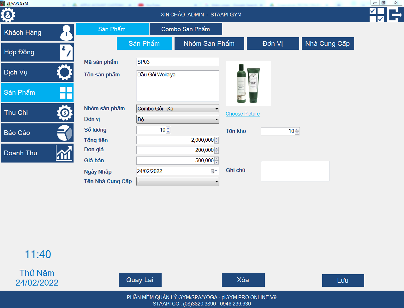
Task: Click the Ghi chú notes field
Action: point(295,171)
